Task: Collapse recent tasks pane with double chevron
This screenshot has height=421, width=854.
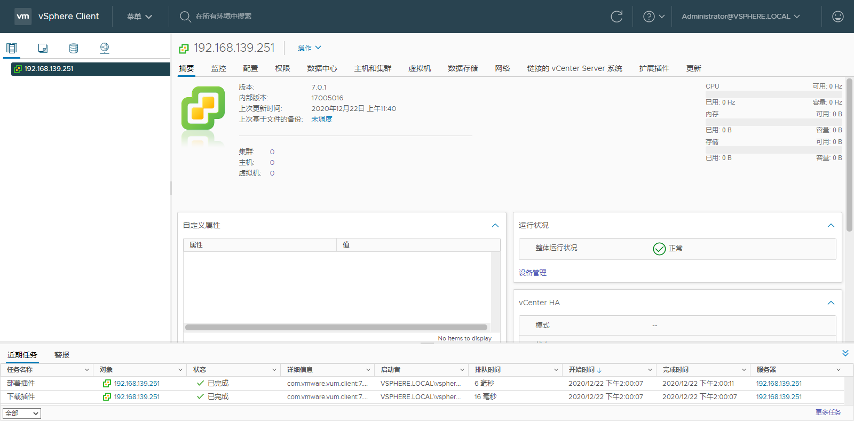Action: click(x=845, y=353)
